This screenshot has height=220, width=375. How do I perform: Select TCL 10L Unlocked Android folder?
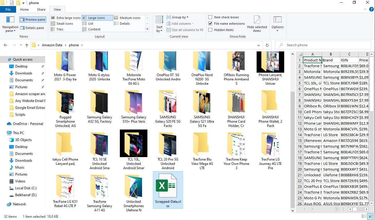(x=134, y=150)
